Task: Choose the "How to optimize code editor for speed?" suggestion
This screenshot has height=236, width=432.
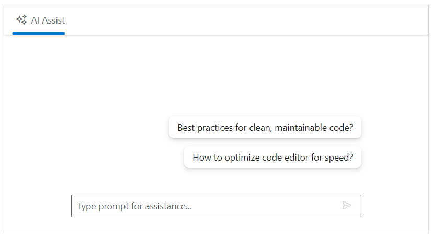Action: (272, 157)
